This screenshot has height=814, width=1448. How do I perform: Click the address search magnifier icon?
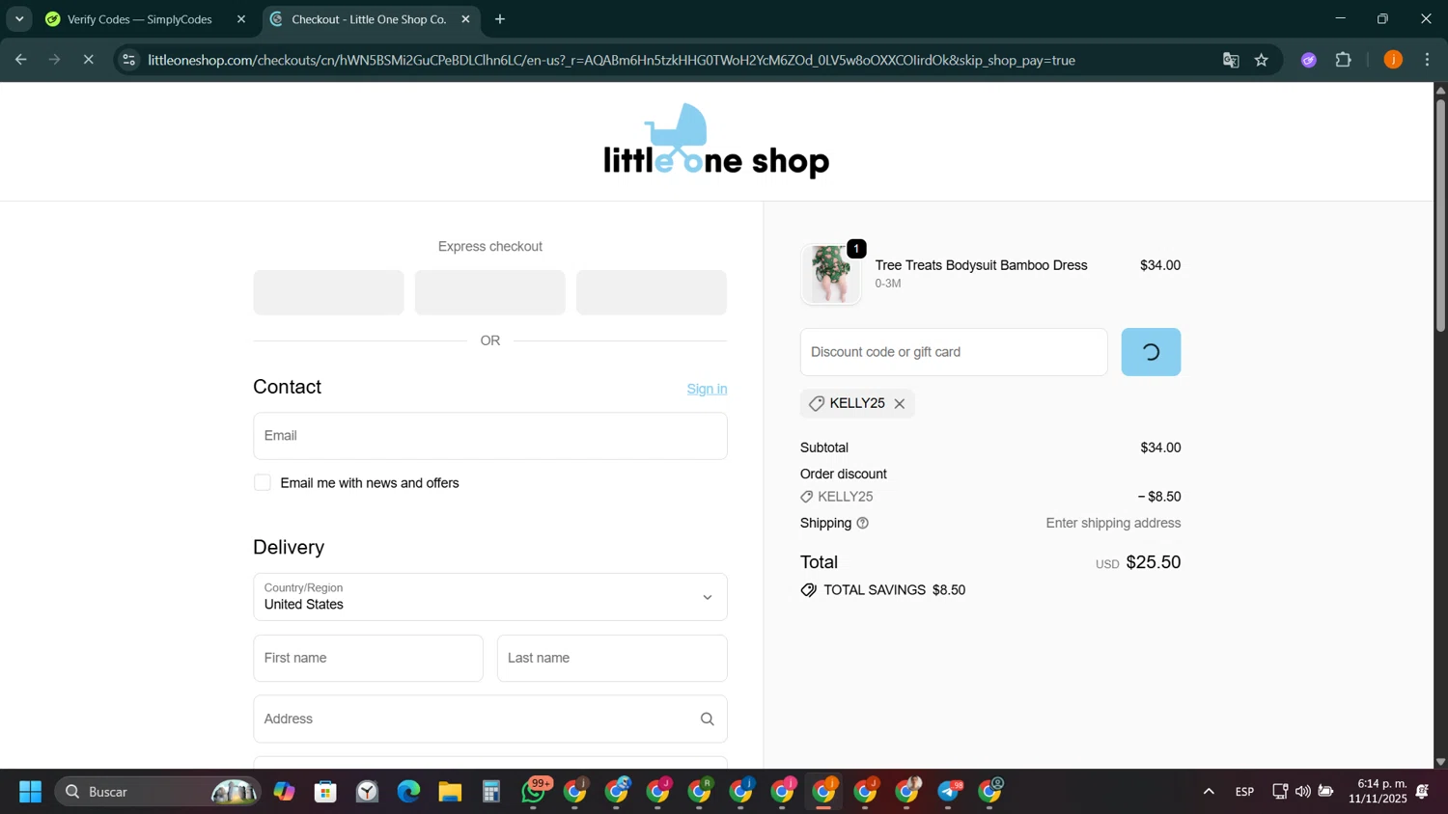(x=708, y=719)
